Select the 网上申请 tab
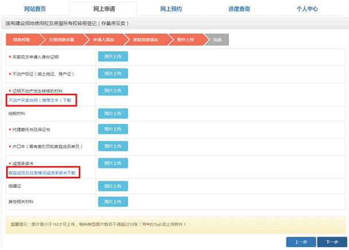The image size is (349, 250). click(103, 9)
